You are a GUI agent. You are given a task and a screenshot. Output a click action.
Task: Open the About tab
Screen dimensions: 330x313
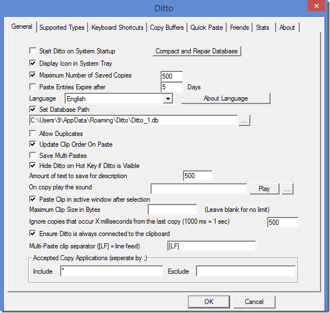coord(287,28)
